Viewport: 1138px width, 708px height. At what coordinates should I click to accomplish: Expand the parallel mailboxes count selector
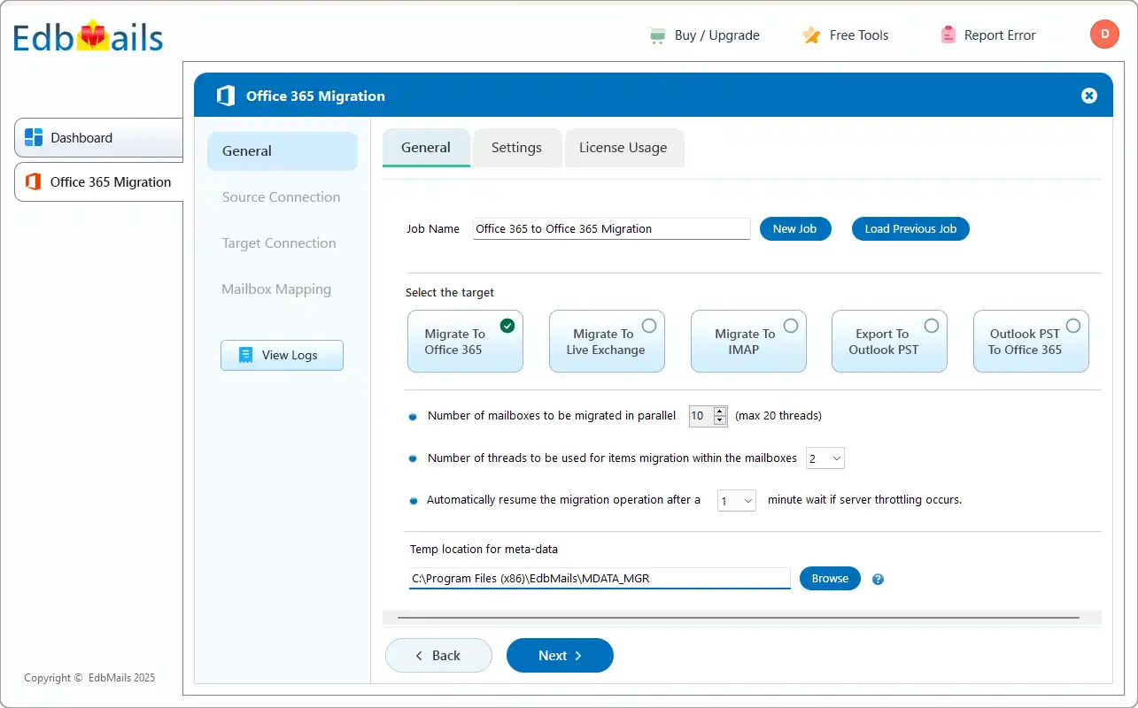point(719,416)
